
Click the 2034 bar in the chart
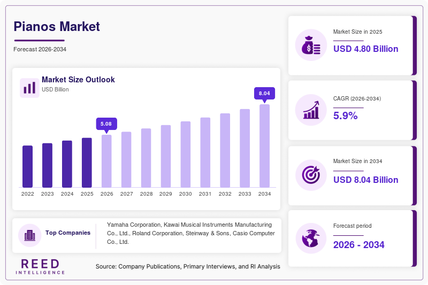coord(264,146)
